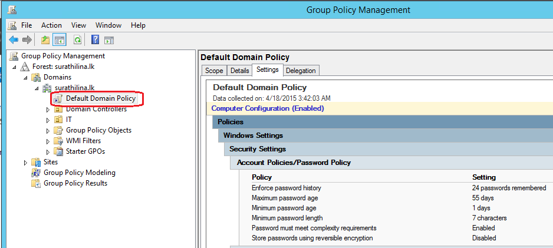Click the menu bar console icon left of File
Image resolution: width=553 pixels, height=248 pixels.
click(12, 25)
